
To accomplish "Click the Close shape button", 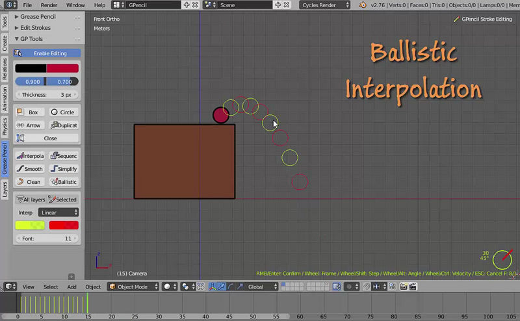I will [x=47, y=138].
